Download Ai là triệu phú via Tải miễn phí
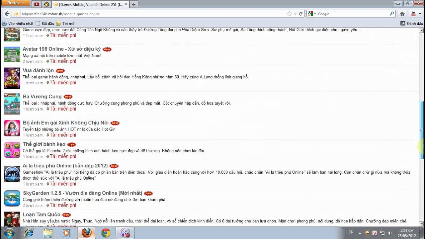Viewport: 425px width, 239px height. tap(63, 184)
